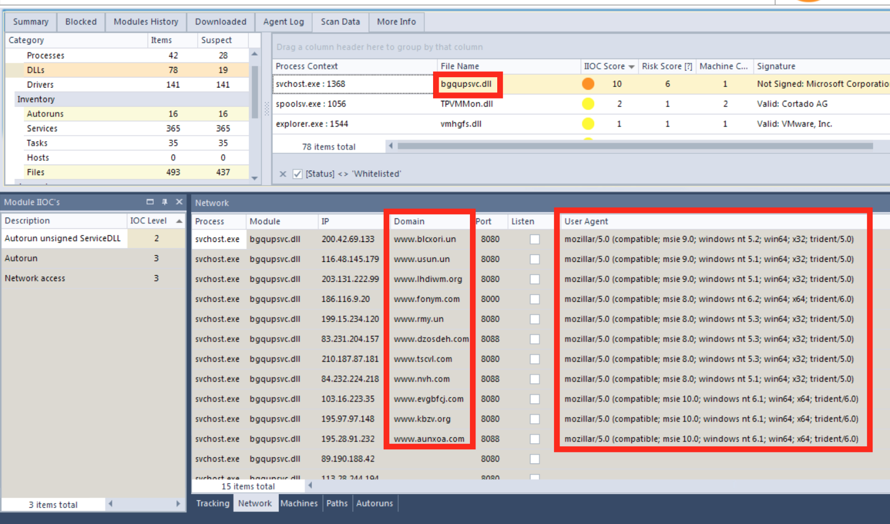
Task: Check Listen box for www.fonym.com row
Action: 534,299
